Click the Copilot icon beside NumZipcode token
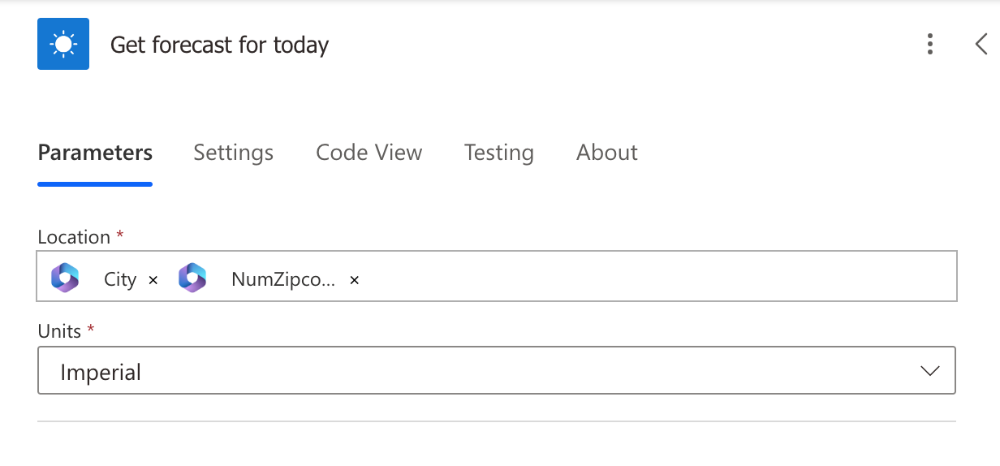This screenshot has height=466, width=1000. click(192, 278)
